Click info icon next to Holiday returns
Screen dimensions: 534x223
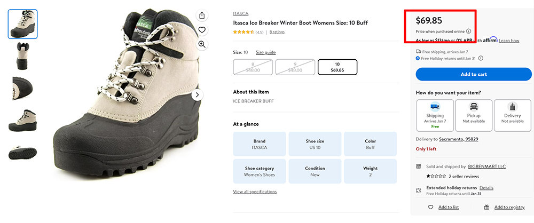tap(481, 58)
